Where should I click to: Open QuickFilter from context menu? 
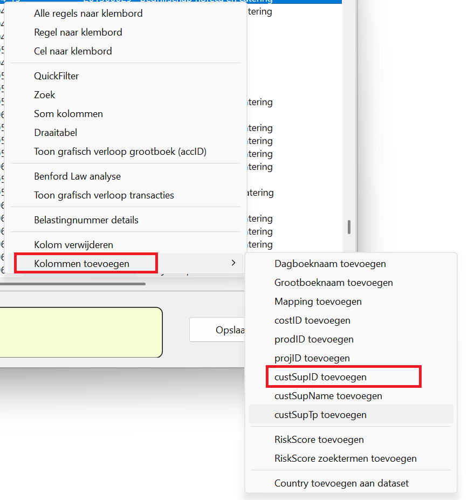click(x=56, y=76)
